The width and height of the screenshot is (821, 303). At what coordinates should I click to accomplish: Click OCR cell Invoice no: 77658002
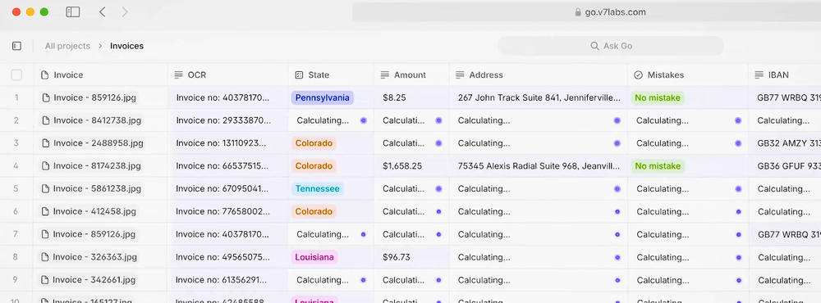227,211
